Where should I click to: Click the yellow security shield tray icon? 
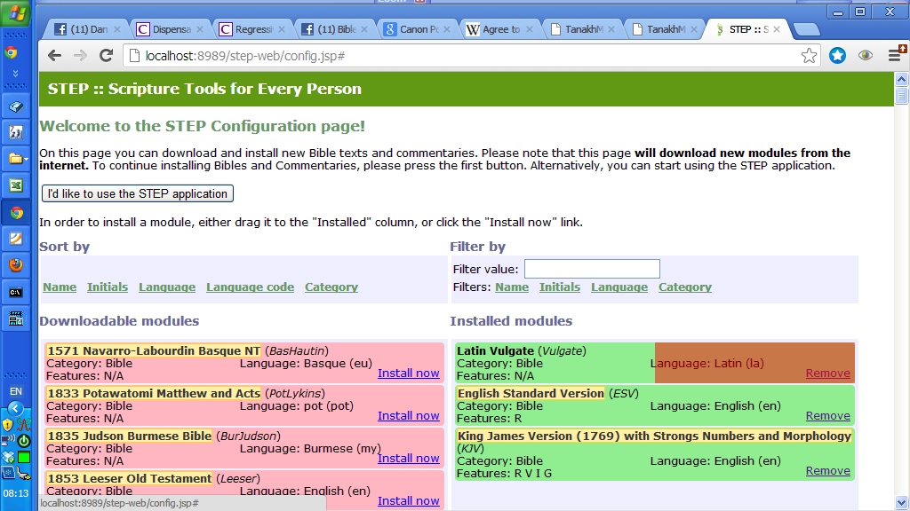tap(7, 425)
